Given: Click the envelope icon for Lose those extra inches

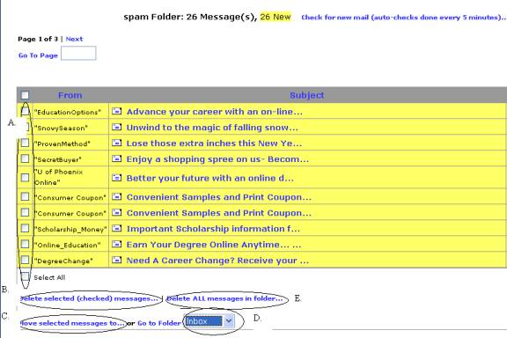Looking at the screenshot, I should coord(117,143).
